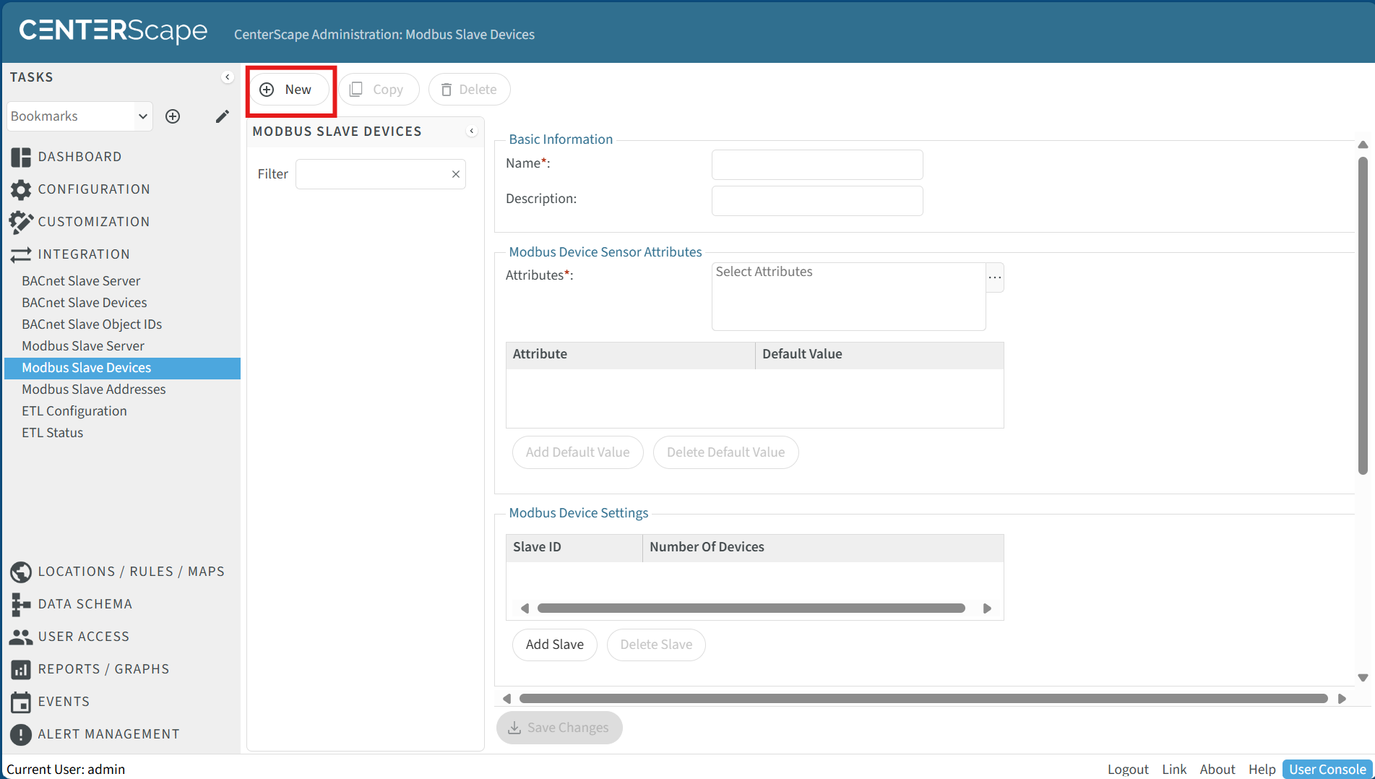This screenshot has width=1375, height=779.
Task: Select Modbus Slave Addresses in Integration menu
Action: (x=94, y=389)
